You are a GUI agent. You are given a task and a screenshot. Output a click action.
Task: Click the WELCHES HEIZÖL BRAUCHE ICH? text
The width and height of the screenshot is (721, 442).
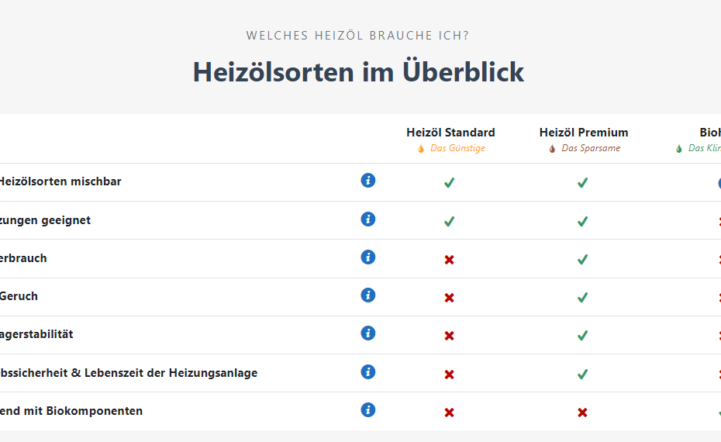(x=357, y=36)
